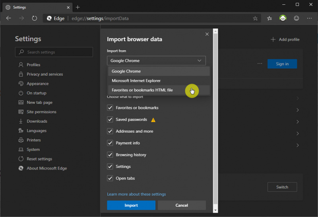318x217 pixels.
Task: Expand the fourth profile row chevron
Action: click(297, 133)
